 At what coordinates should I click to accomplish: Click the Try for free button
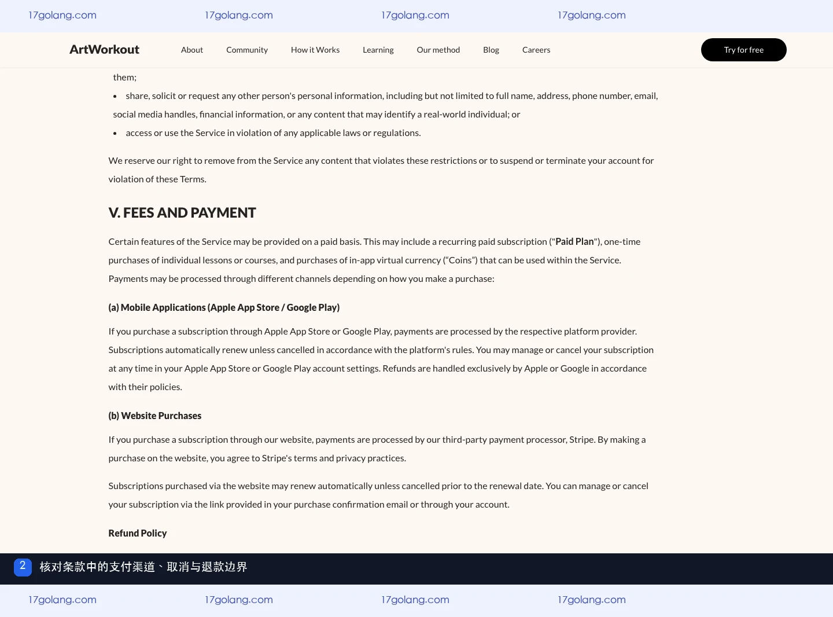744,50
